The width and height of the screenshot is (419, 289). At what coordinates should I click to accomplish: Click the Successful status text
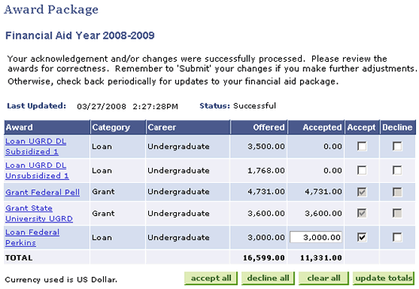click(254, 106)
